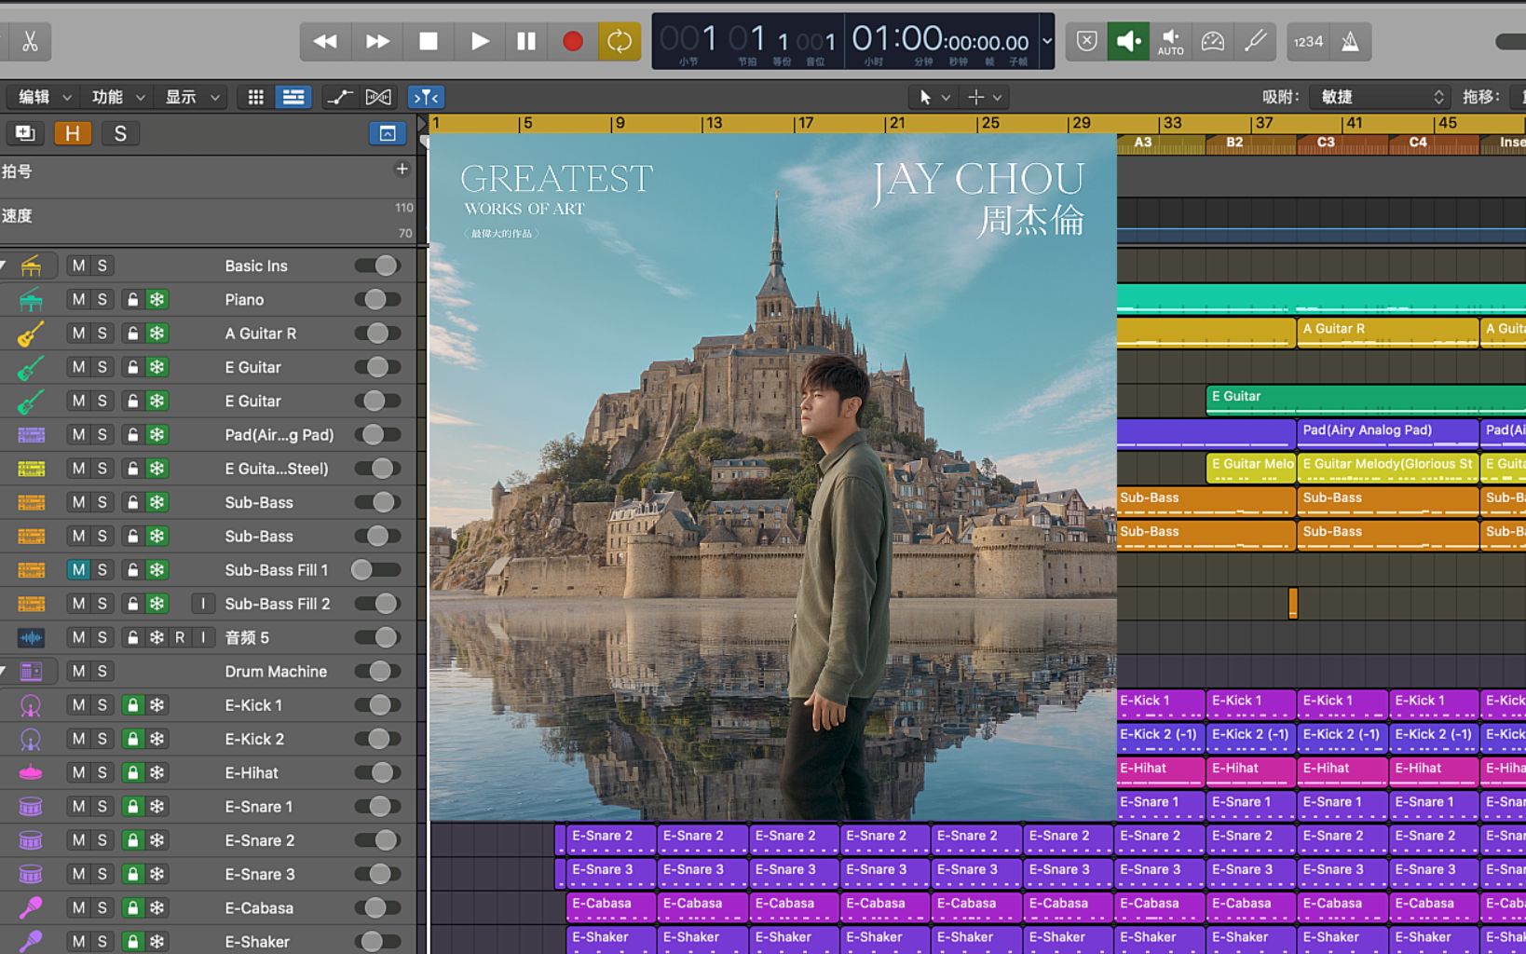Click the E-Cabasa shaker icon
This screenshot has height=954, width=1526.
[x=31, y=908]
